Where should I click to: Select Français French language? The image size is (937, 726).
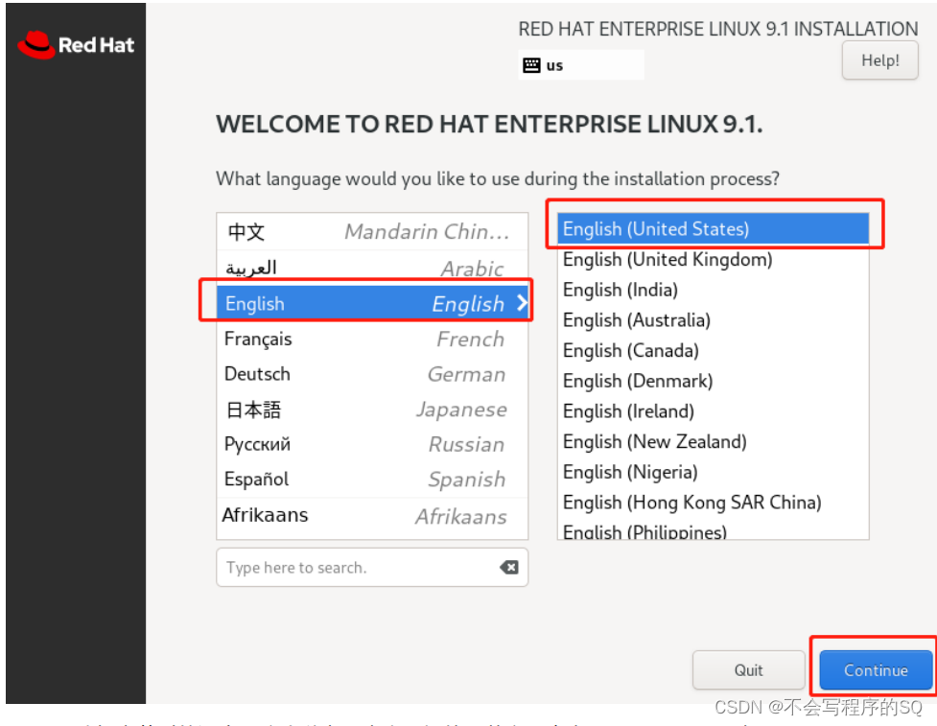click(x=372, y=339)
